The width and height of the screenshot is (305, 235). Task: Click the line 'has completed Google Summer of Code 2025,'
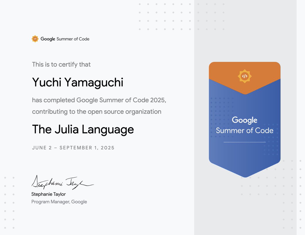pyautogui.click(x=99, y=100)
